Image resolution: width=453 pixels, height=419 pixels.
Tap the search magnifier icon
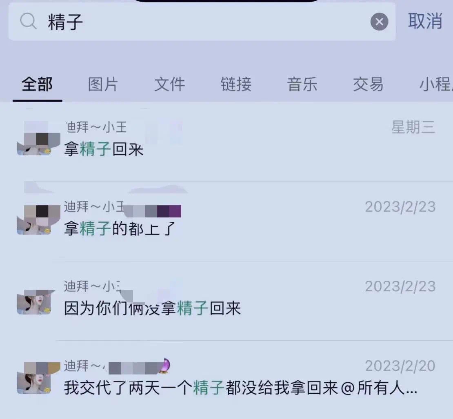tap(28, 21)
